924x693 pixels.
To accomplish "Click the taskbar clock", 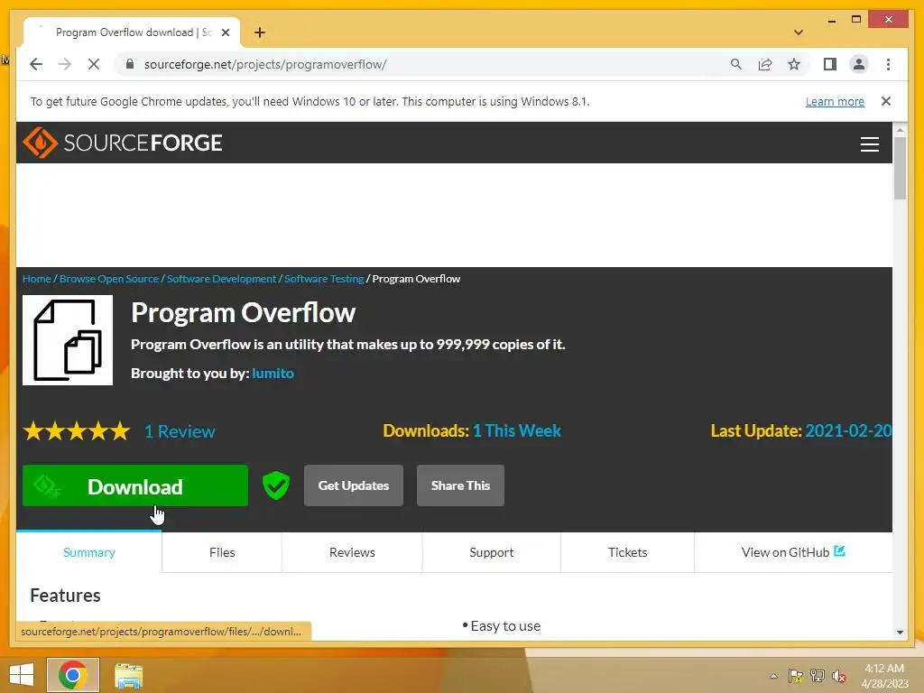I will pos(884,676).
